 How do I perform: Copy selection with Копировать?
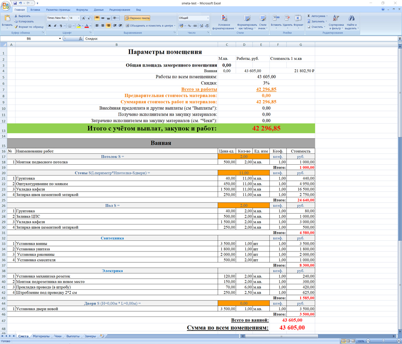[24, 21]
